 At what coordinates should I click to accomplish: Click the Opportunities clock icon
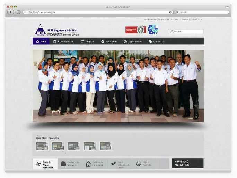click(125, 42)
